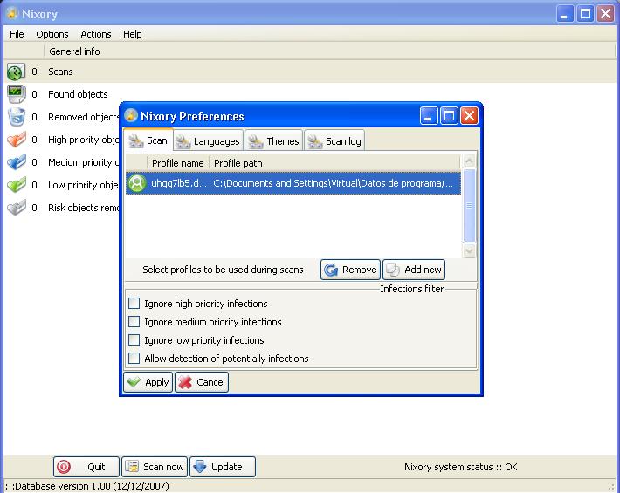Click the profile list scrollbar down arrow
This screenshot has width=620, height=493.
(469, 250)
